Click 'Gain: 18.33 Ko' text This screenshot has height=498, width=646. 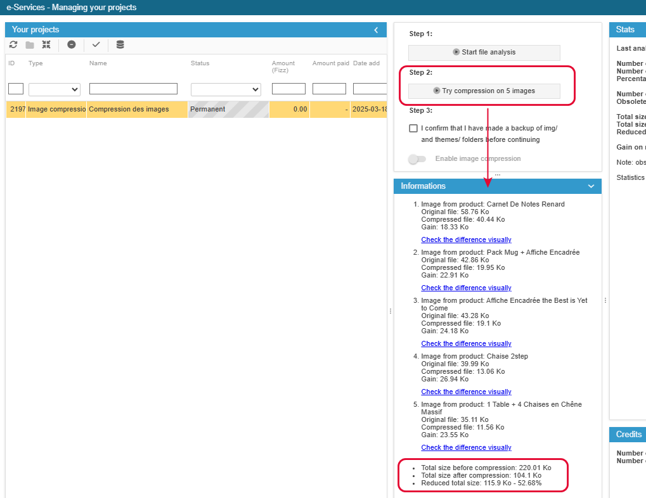[x=444, y=227]
